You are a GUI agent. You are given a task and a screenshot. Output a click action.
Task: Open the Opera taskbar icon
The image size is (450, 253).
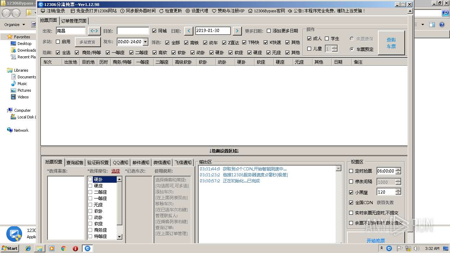point(75,248)
